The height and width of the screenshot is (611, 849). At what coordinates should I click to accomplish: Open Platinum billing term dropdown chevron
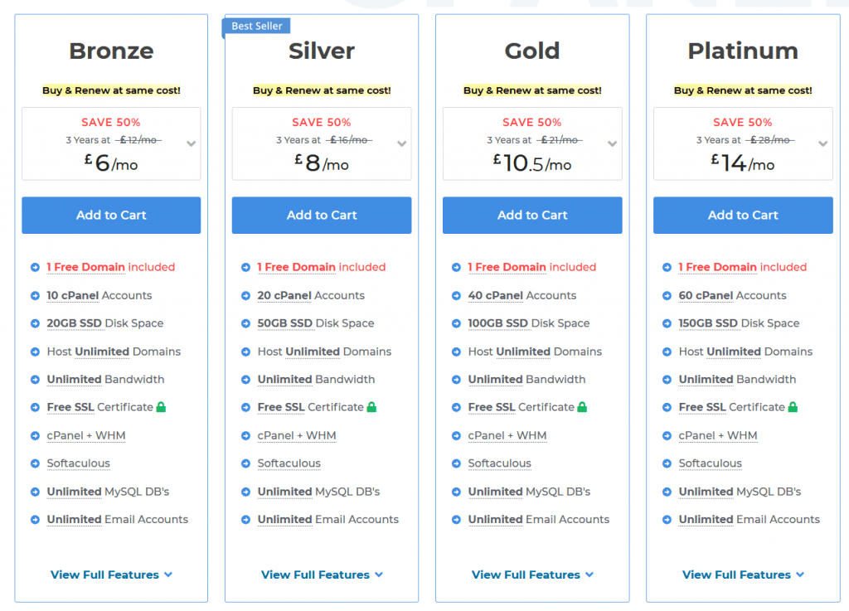823,144
